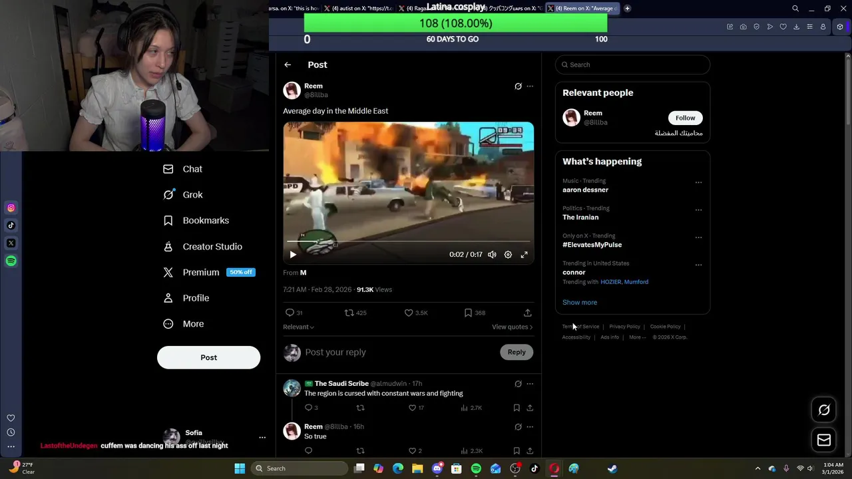Open Cookie Policy link

click(x=665, y=327)
